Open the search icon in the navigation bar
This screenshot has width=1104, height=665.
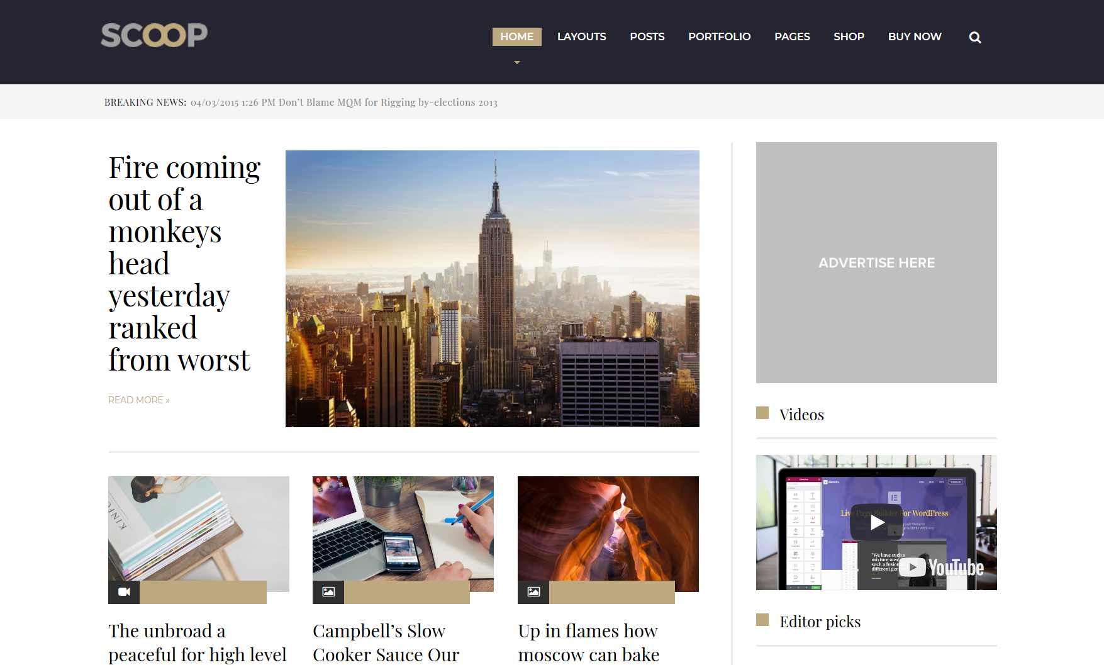coord(974,37)
